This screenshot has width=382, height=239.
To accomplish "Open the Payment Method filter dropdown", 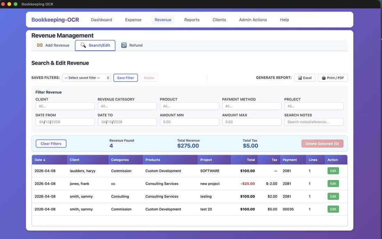I will pos(252,106).
